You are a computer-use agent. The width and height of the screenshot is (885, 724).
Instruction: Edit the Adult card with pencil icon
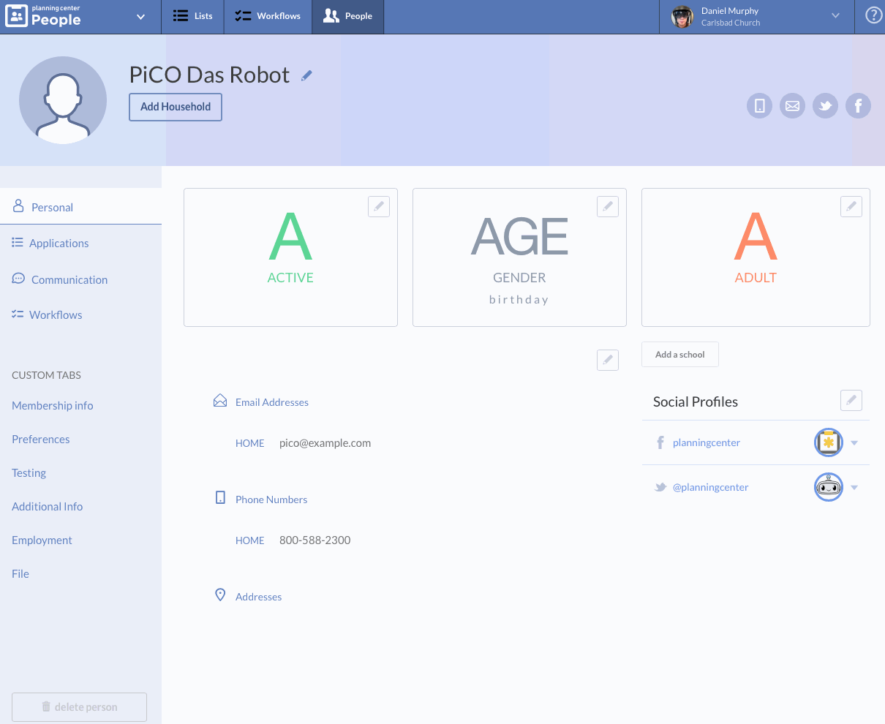851,207
